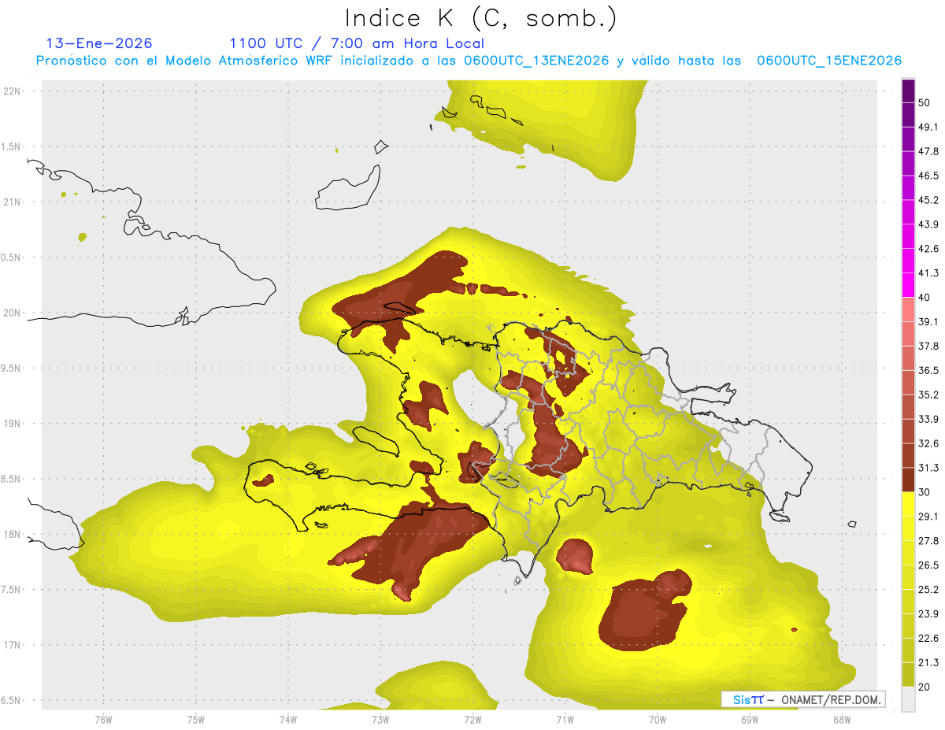
Task: Click '1100 UTC / 7:00 am Hora Local'
Action: [x=357, y=43]
